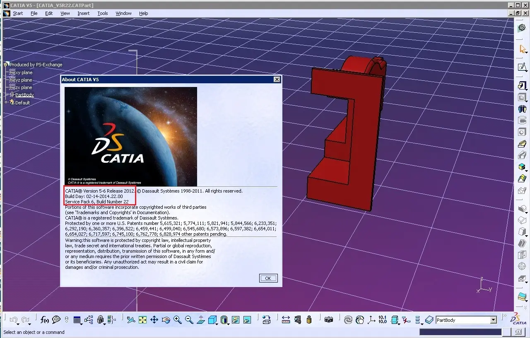The height and width of the screenshot is (338, 530).
Task: Pick the Shaft tool
Action: 522,109
